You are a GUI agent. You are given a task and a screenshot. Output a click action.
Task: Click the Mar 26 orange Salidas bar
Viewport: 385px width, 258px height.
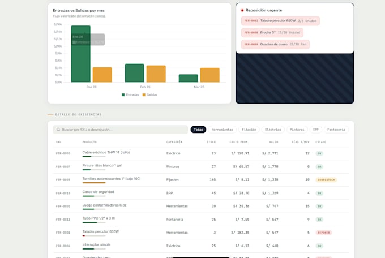point(210,75)
